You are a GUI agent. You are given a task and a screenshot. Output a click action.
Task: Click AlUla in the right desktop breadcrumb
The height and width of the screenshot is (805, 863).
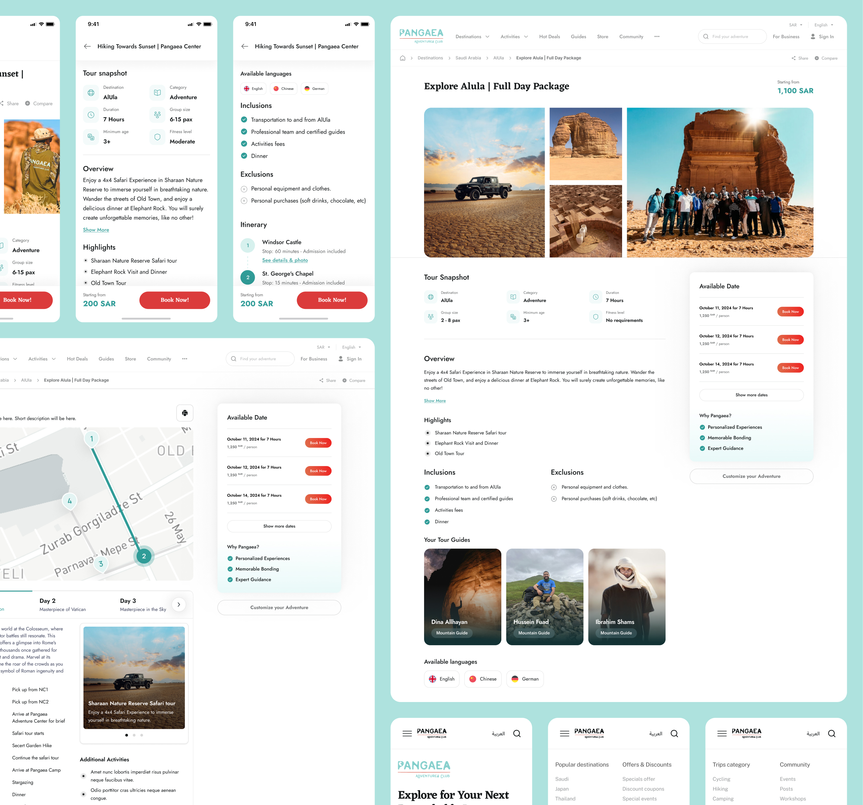(x=498, y=58)
